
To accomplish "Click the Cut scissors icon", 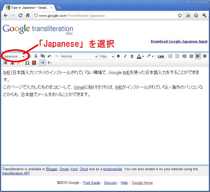I will (36, 56).
